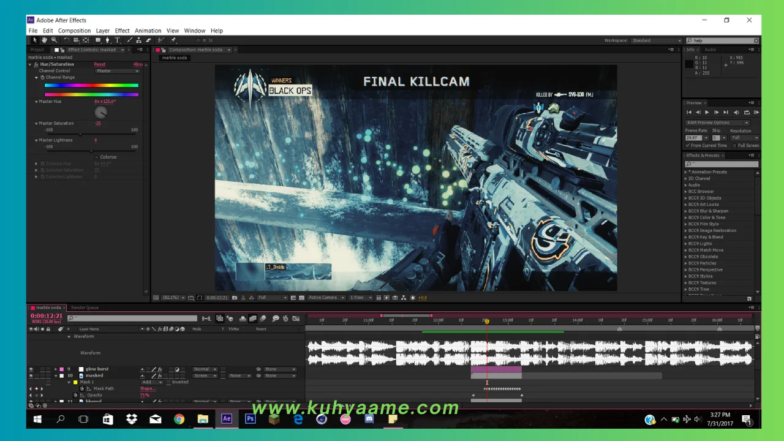Viewport: 784px width, 441px height.
Task: Select the Selection arrow tool
Action: 35,40
